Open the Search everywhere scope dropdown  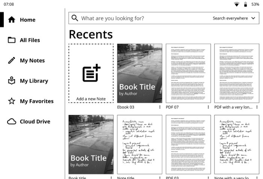pos(234,18)
